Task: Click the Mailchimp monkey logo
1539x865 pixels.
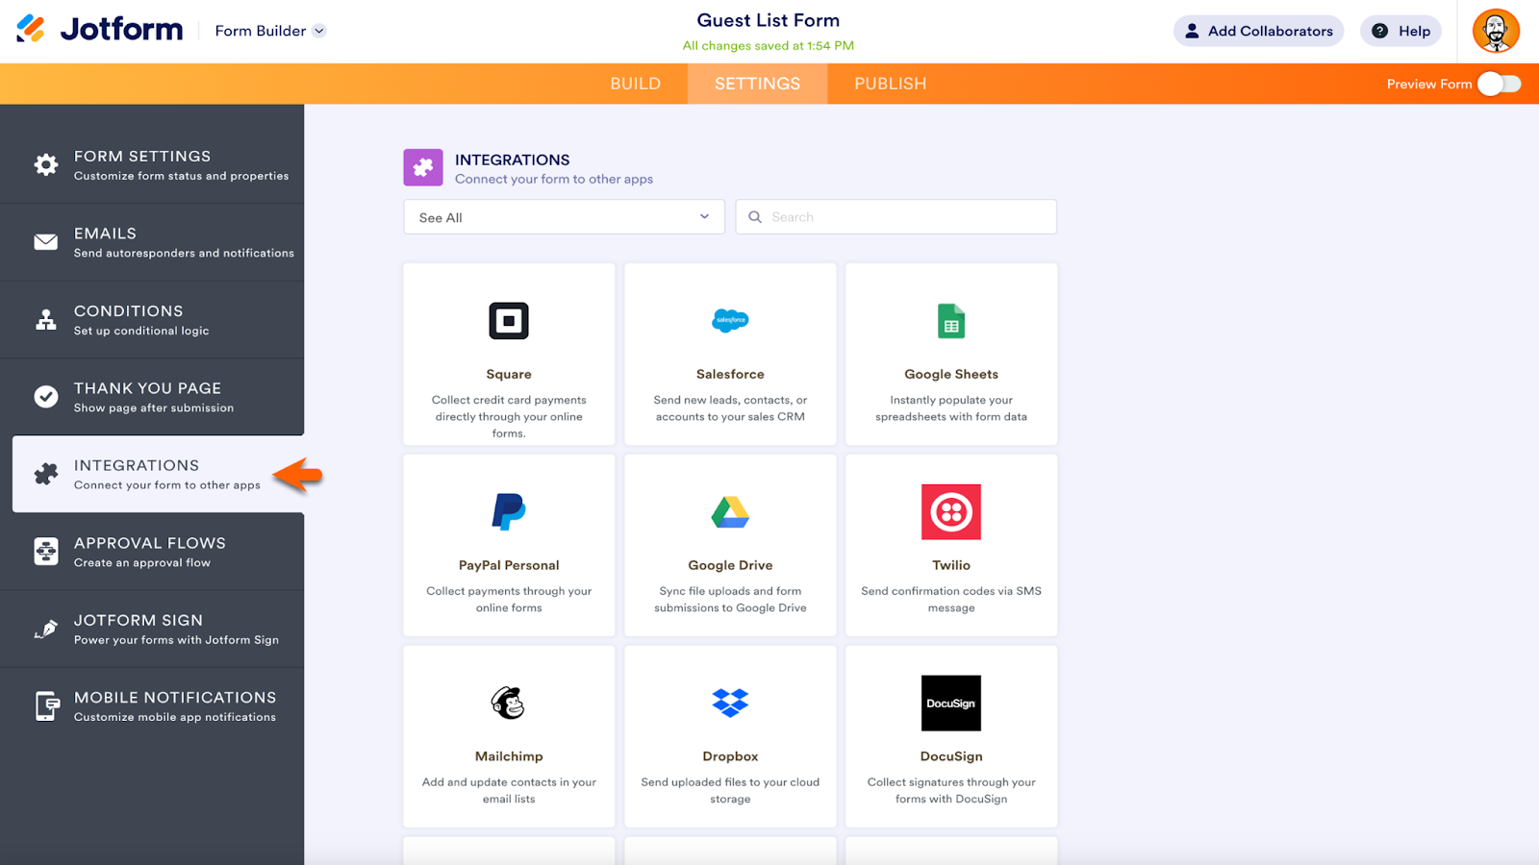Action: coord(509,704)
